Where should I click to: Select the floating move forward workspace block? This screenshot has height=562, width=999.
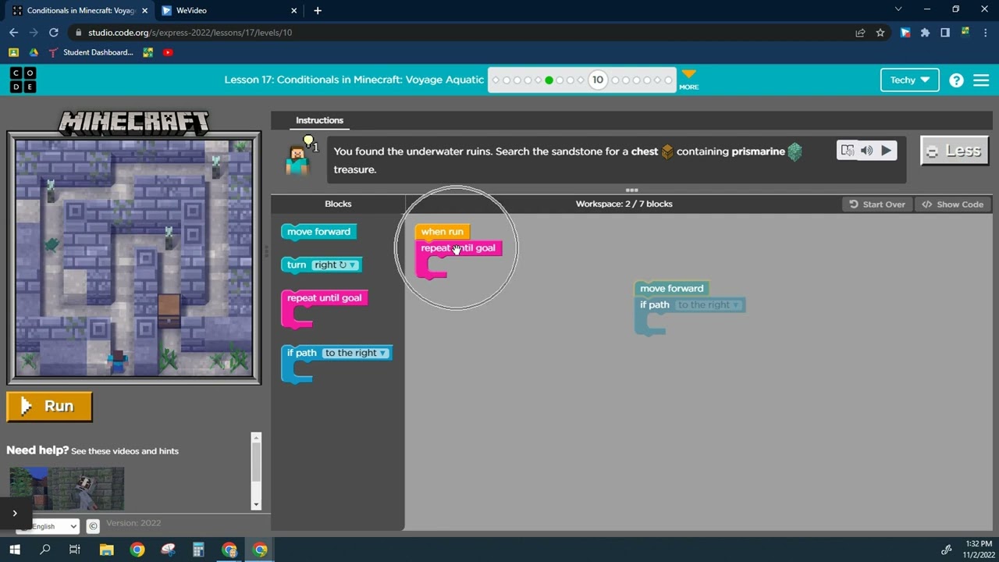click(671, 289)
